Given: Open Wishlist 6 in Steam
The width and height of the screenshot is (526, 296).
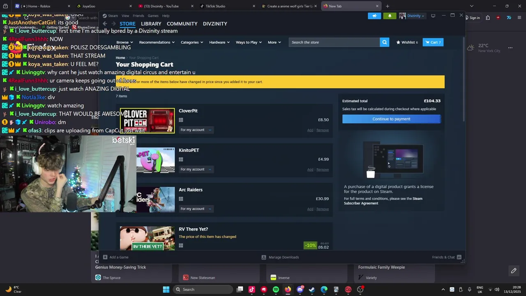Looking at the screenshot, I should pyautogui.click(x=407, y=42).
